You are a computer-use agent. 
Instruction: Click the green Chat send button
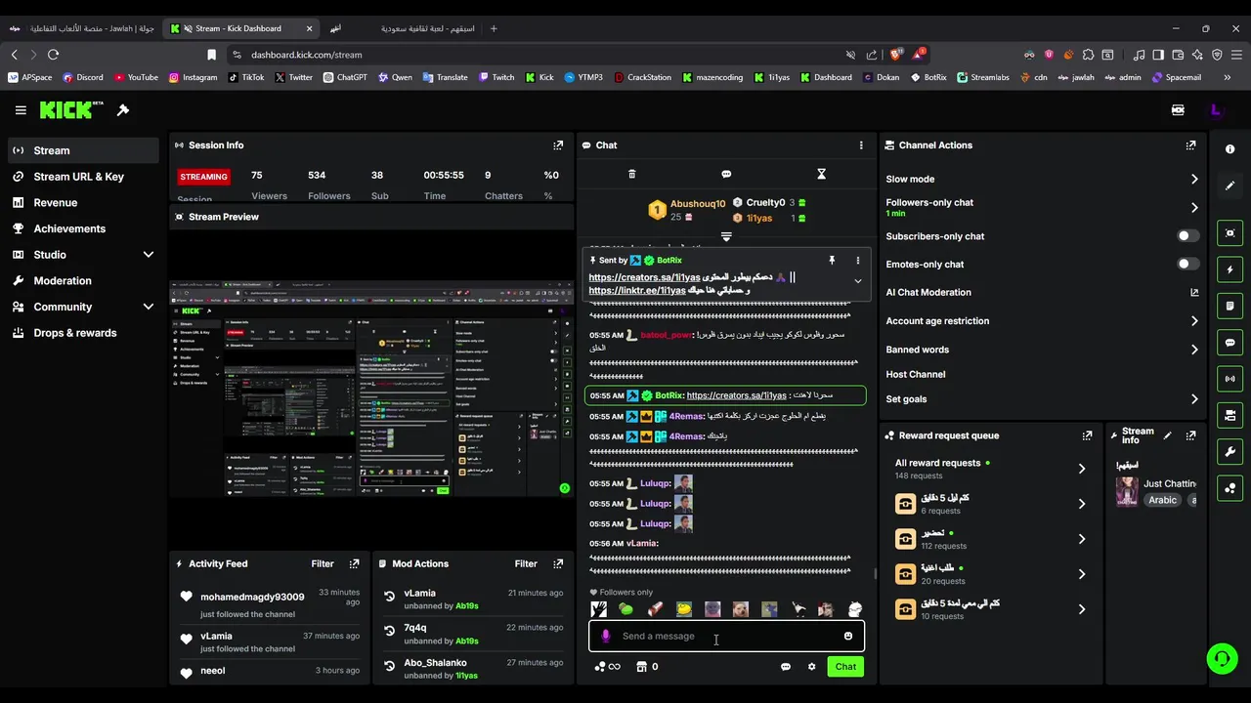point(845,667)
